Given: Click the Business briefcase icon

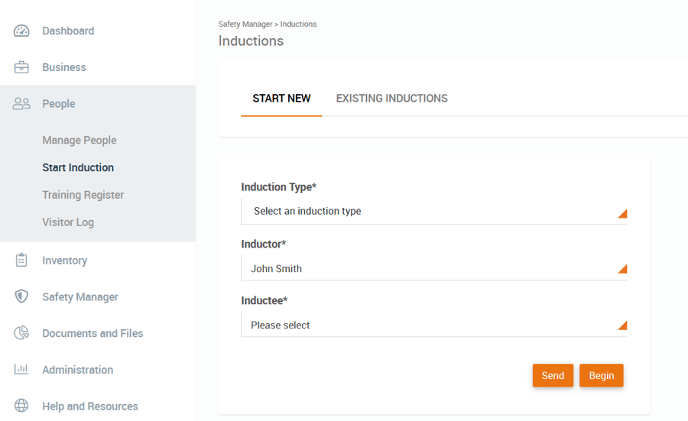Looking at the screenshot, I should [21, 67].
